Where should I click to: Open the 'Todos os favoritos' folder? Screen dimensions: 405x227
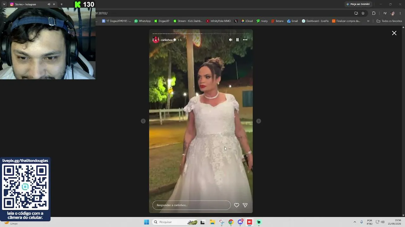click(389, 21)
